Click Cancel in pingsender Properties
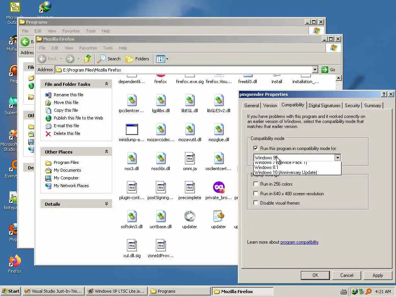The image size is (396, 297). coord(346,275)
